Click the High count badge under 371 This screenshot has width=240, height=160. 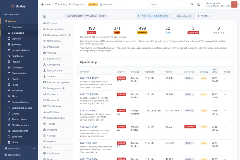point(117,33)
